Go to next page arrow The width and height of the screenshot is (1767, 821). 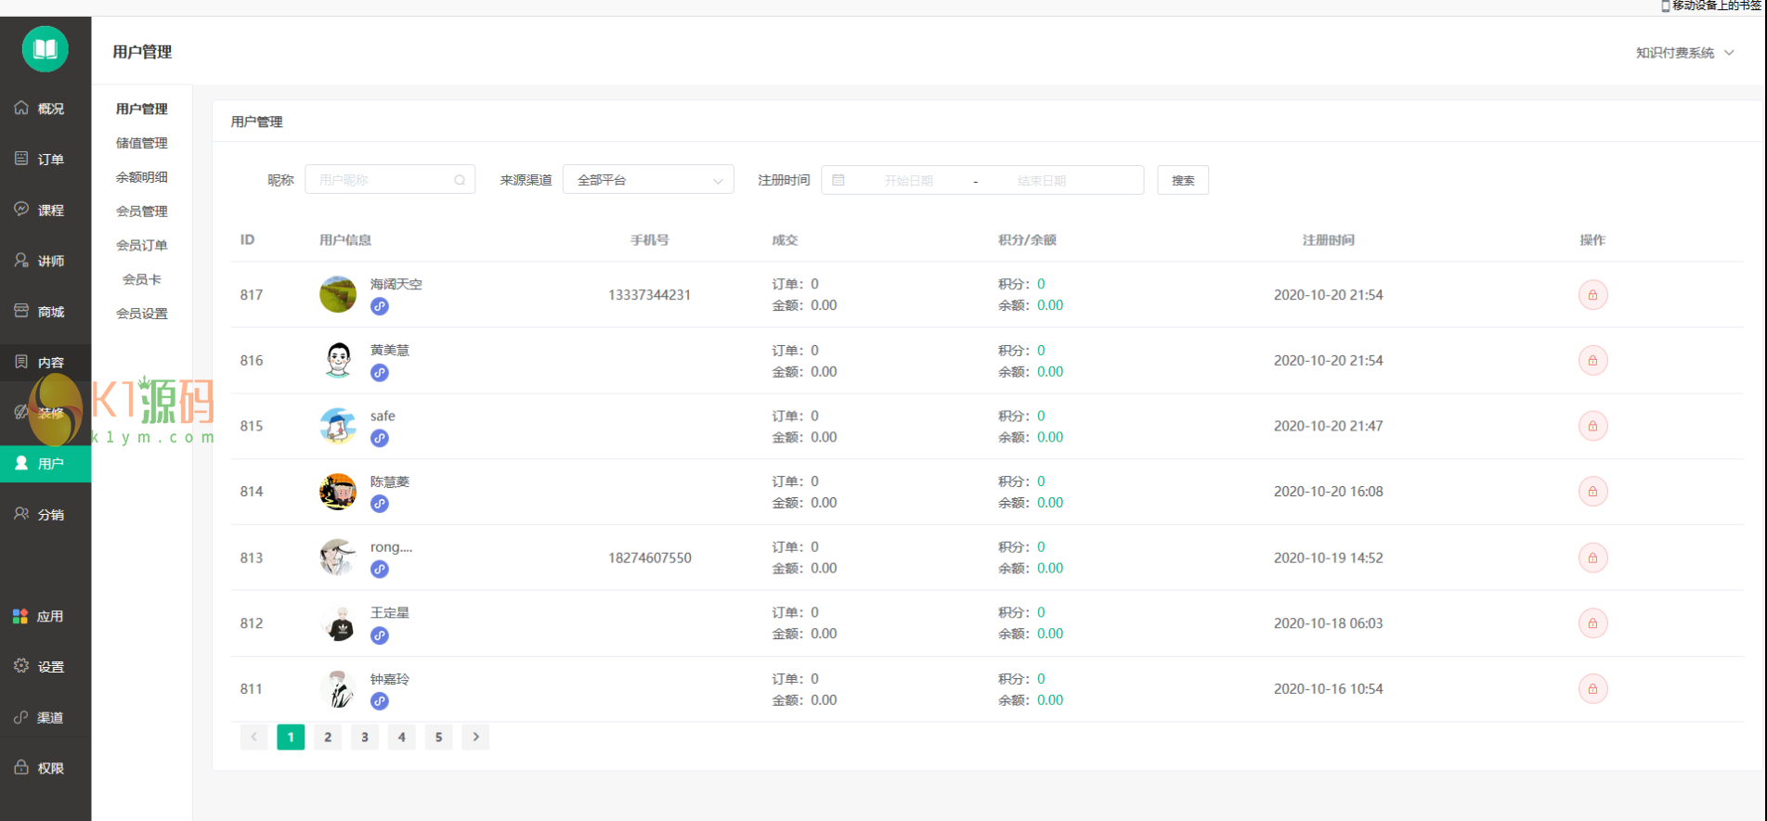(x=475, y=738)
